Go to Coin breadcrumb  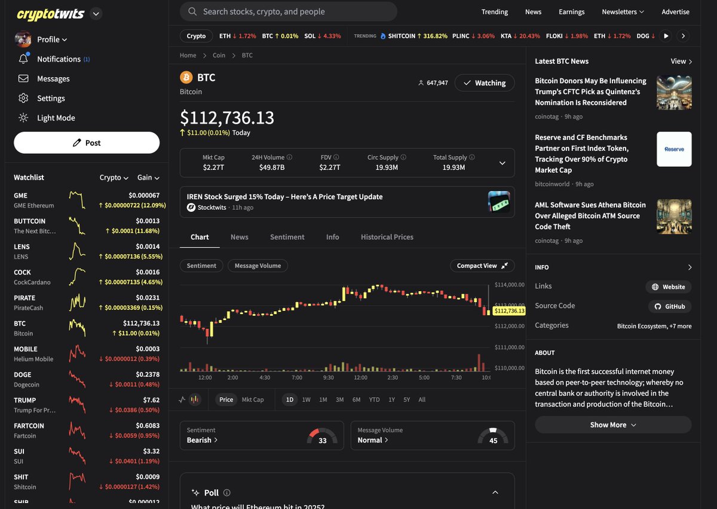(x=219, y=55)
